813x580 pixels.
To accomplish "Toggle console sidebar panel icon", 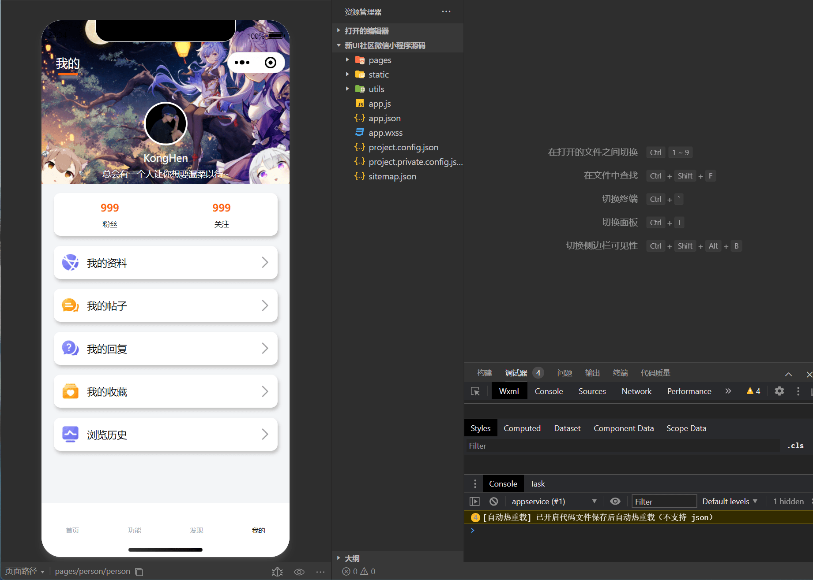I will [x=474, y=501].
